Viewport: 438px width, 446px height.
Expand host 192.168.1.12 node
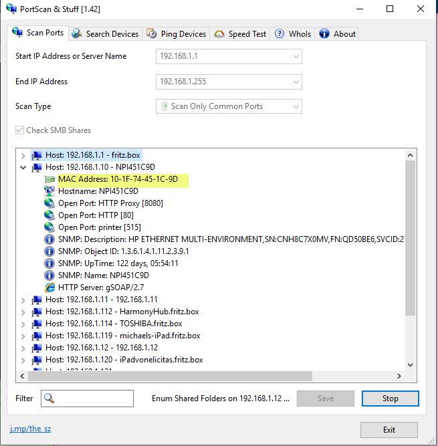coord(23,348)
